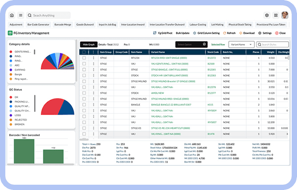
Task: Sort by the Stock Code column header
Action: (213, 52)
